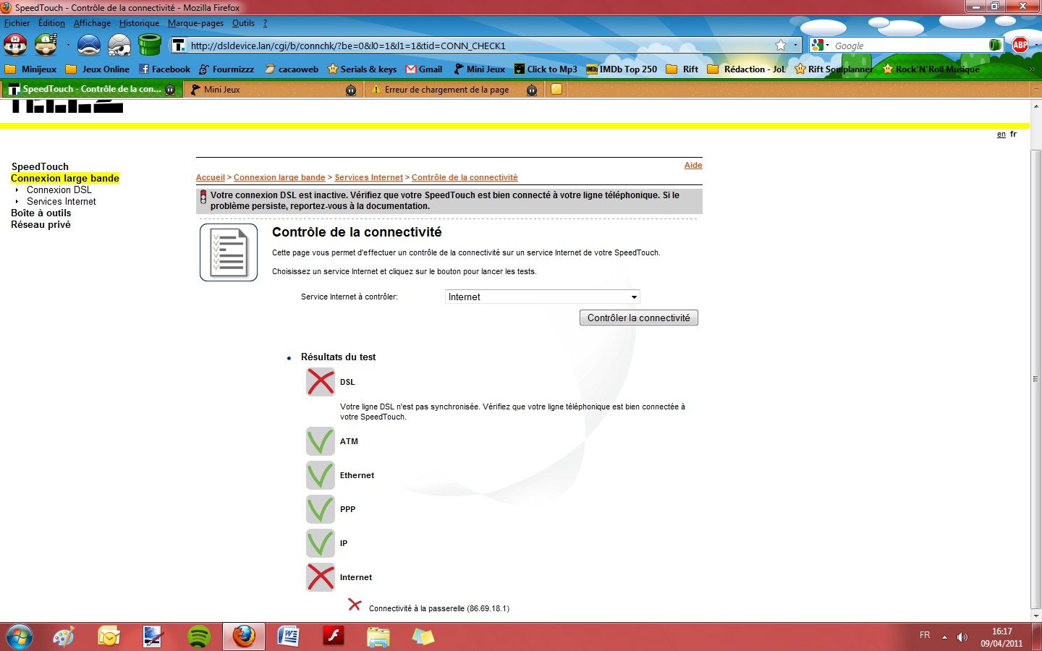Viewport: 1042px width, 651px height.
Task: Click the Luigi forward navigation icon
Action: coord(46,45)
